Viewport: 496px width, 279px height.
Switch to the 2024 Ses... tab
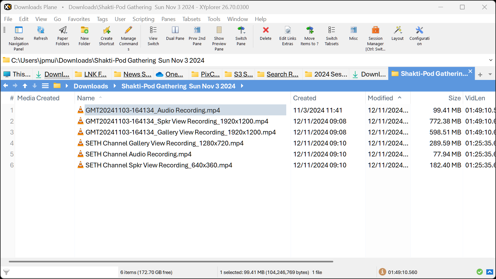326,74
